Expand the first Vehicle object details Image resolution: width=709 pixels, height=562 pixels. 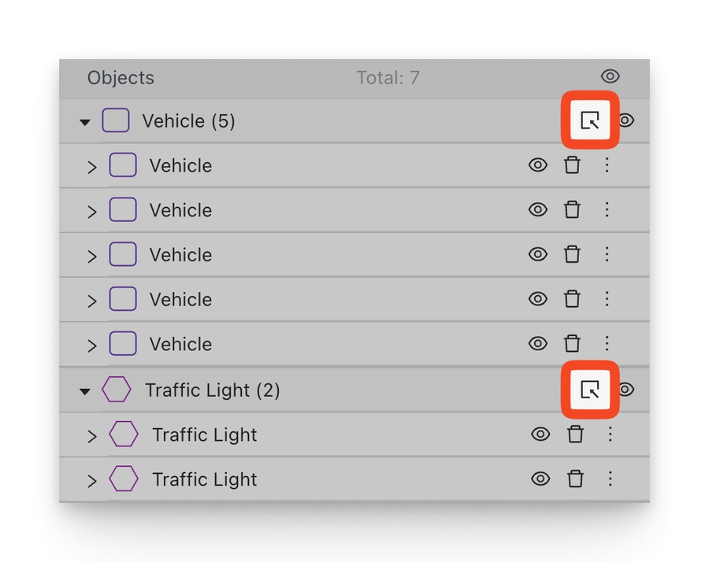92,167
